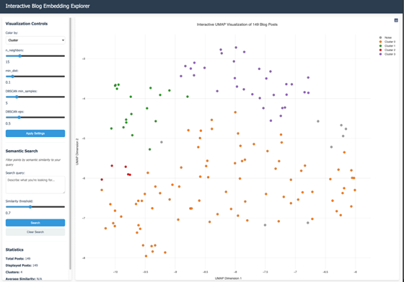Adjust the n_neighbors slider
Image resolution: width=404 pixels, height=282 pixels.
(35, 56)
